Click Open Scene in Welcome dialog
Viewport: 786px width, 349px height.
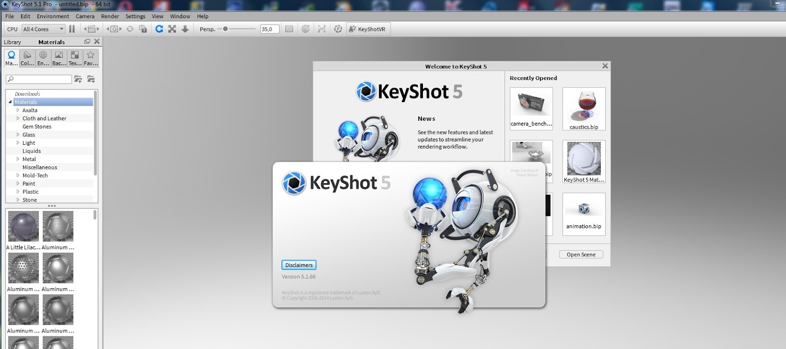click(581, 255)
